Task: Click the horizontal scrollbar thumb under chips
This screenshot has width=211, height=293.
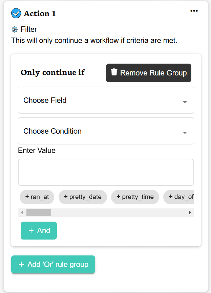Action: pyautogui.click(x=39, y=212)
